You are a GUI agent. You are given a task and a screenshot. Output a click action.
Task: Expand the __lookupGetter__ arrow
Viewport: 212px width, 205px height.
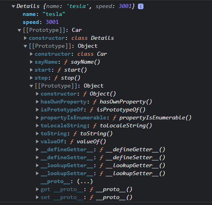[37, 166]
